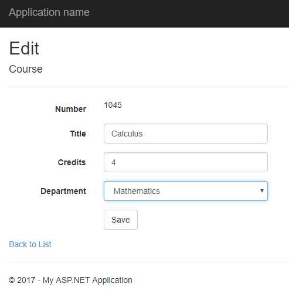Open the Department dropdown showing Mathematics
The width and height of the screenshot is (289, 297).
pos(186,191)
